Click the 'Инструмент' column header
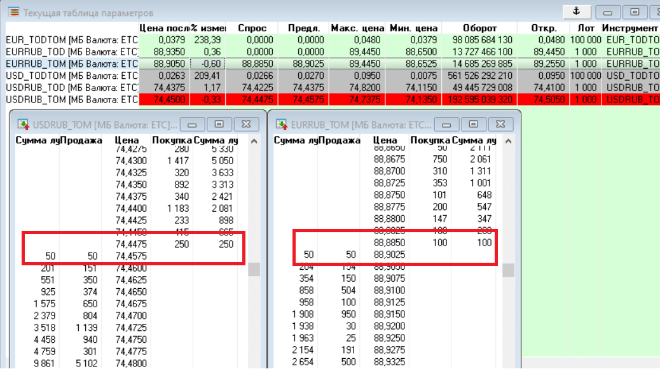Image resolution: width=660 pixels, height=369 pixels. (x=629, y=28)
